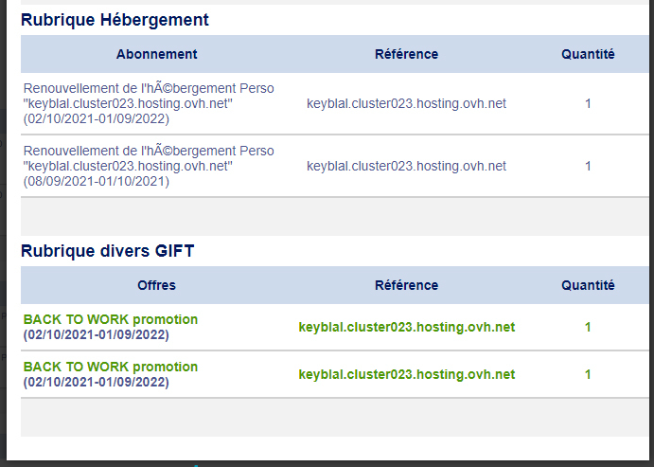The height and width of the screenshot is (467, 654).
Task: Click the Rubrique divers GIFT section heading
Action: pyautogui.click(x=107, y=251)
